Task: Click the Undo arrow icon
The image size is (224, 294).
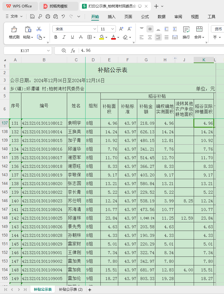Action: 63,16
